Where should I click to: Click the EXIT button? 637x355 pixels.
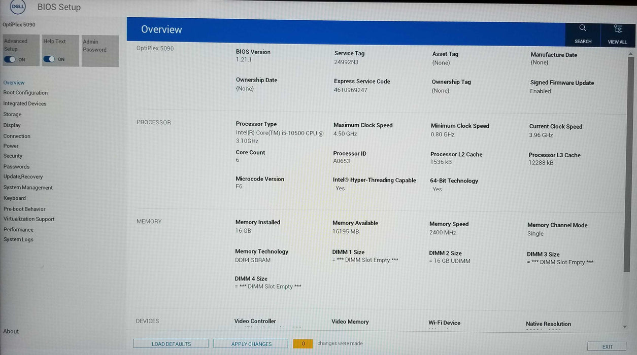607,347
